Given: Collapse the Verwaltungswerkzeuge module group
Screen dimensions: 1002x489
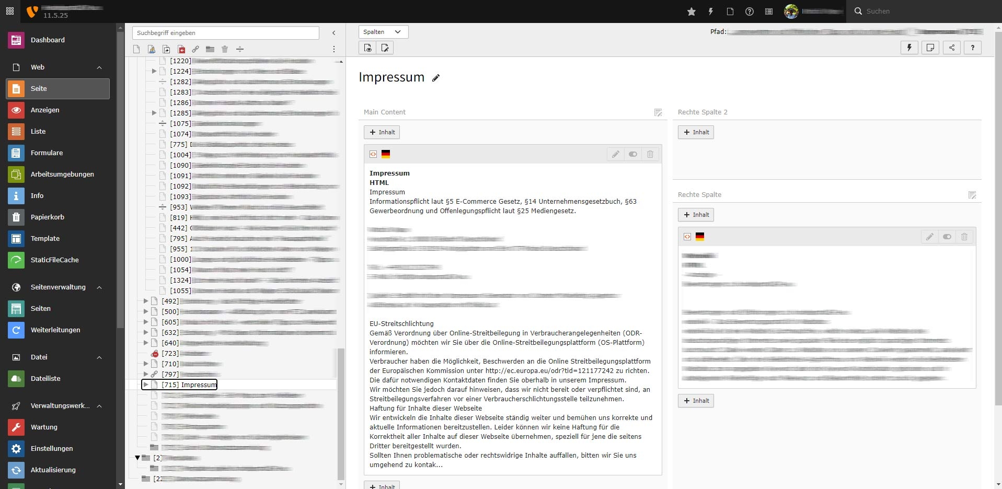Looking at the screenshot, I should (99, 406).
